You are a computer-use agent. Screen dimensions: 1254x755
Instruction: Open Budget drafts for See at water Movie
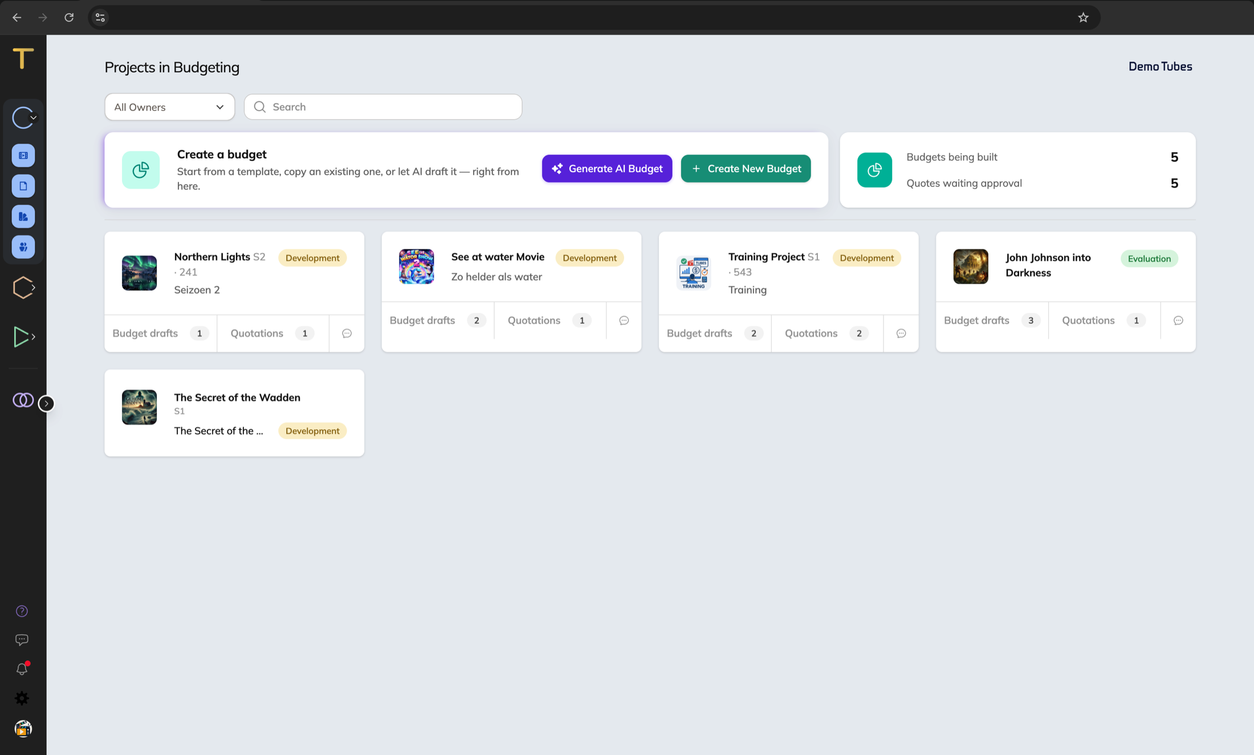tap(437, 320)
